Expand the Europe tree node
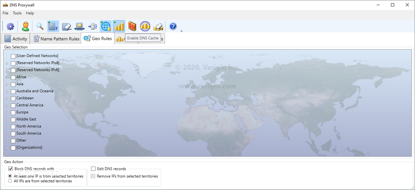415x190 pixels. 7,112
